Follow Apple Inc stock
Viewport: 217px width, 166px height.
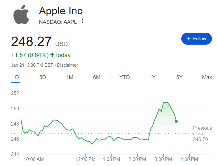click(x=196, y=39)
